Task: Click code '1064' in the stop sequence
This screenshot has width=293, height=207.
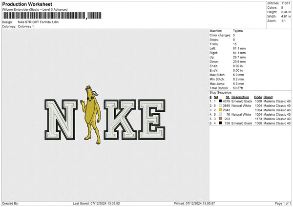Action: click(x=258, y=110)
